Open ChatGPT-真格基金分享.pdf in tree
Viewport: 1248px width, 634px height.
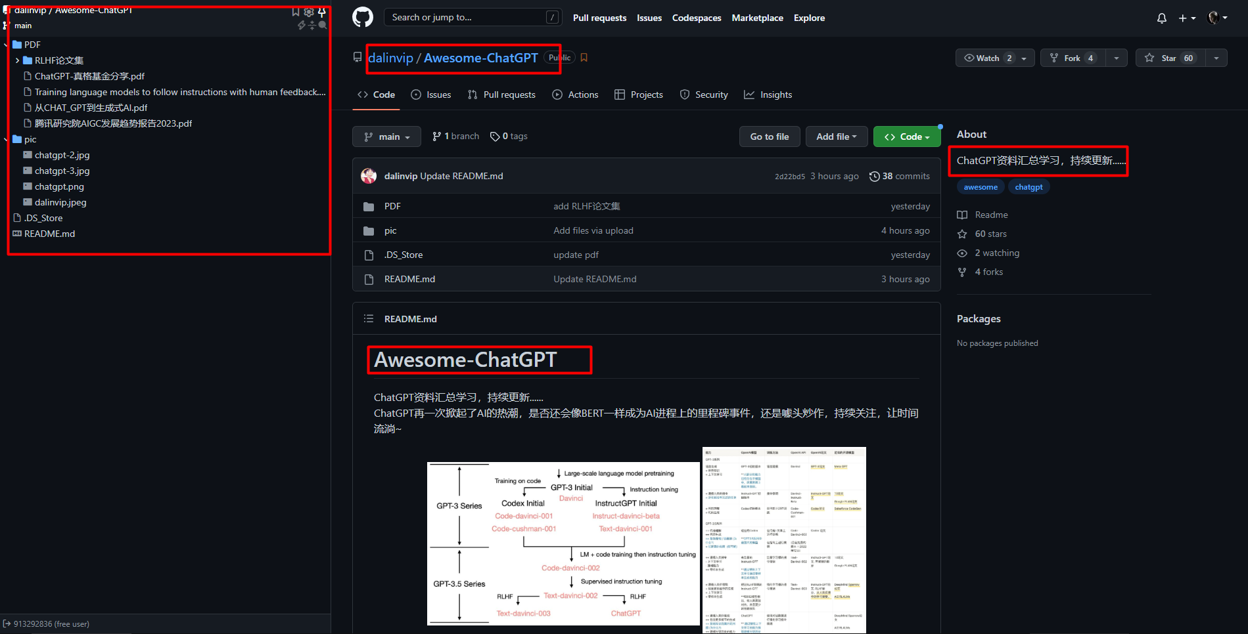coord(89,76)
